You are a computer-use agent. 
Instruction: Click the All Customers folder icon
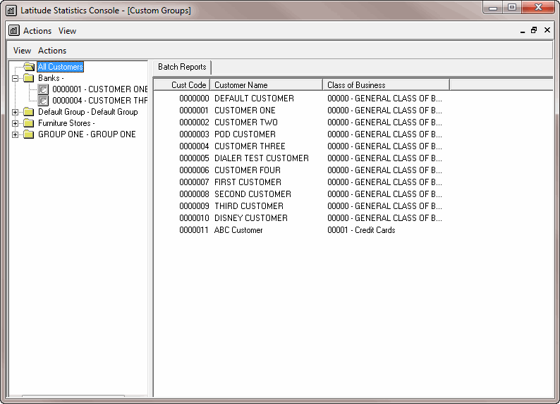(29, 67)
